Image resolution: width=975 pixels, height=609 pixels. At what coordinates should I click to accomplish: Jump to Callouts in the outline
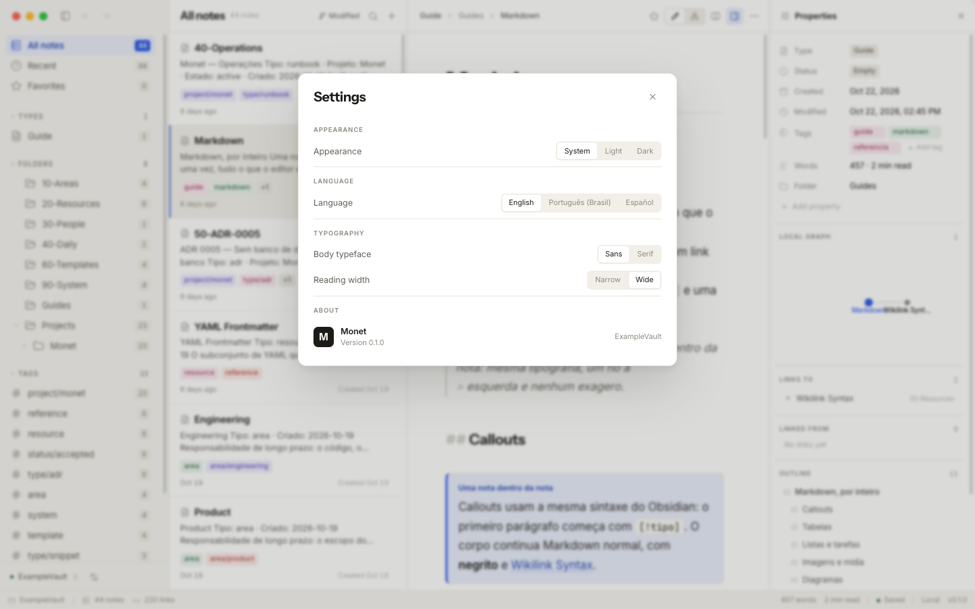(x=817, y=510)
